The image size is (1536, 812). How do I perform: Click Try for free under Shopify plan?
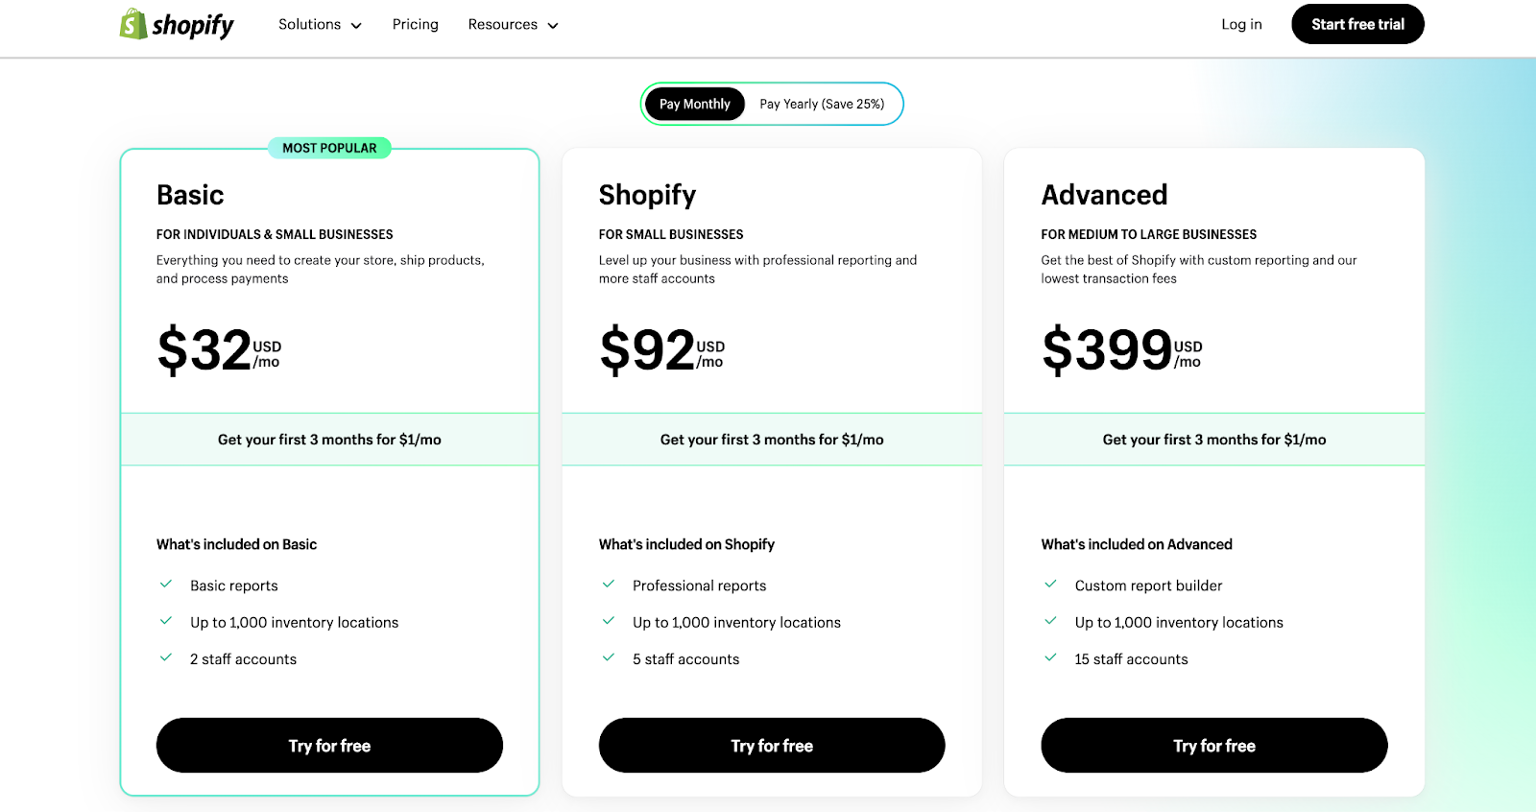772,746
